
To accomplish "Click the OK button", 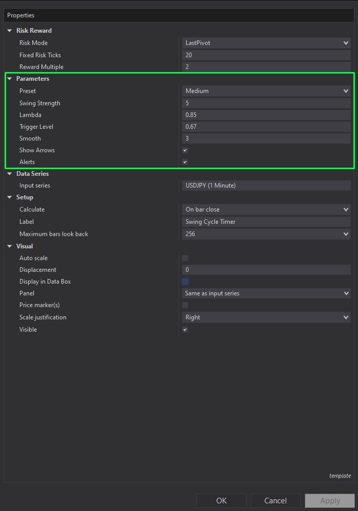I will point(221,501).
